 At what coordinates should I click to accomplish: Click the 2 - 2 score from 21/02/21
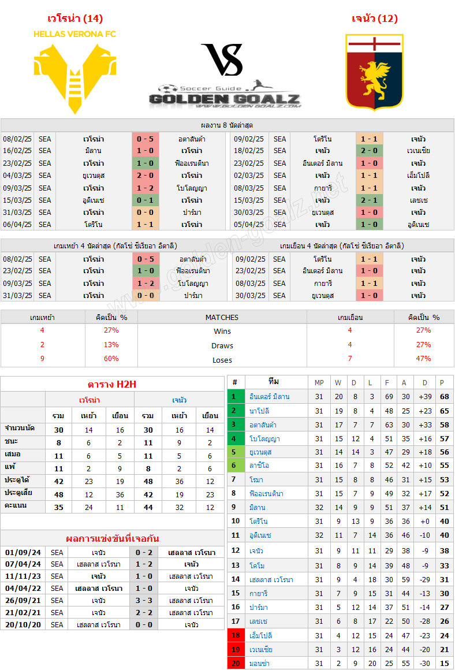click(x=144, y=613)
